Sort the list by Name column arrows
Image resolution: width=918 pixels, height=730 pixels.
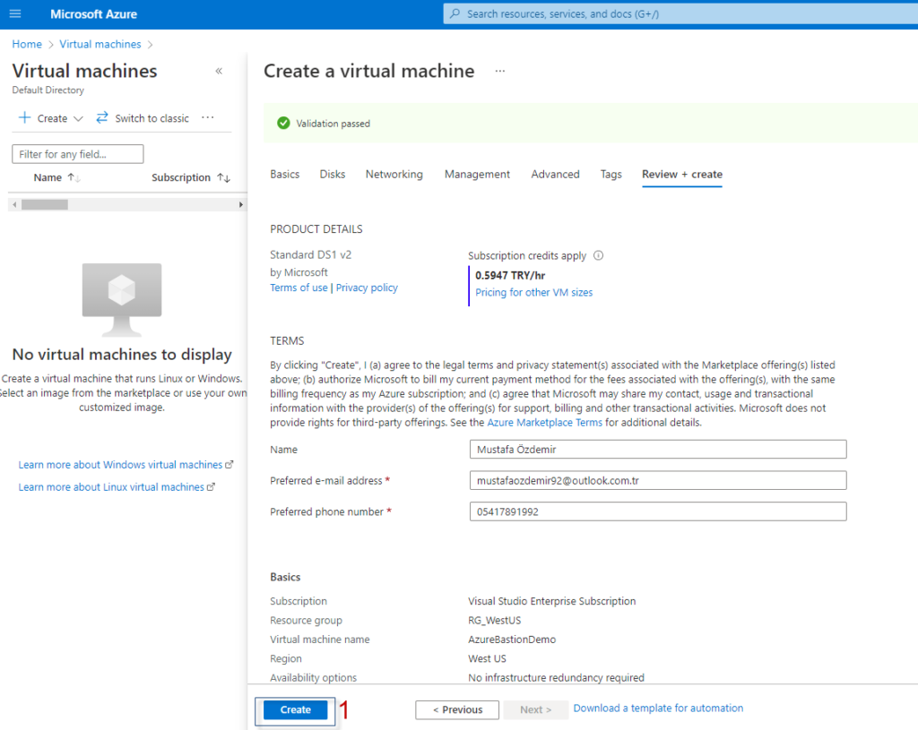(x=74, y=177)
